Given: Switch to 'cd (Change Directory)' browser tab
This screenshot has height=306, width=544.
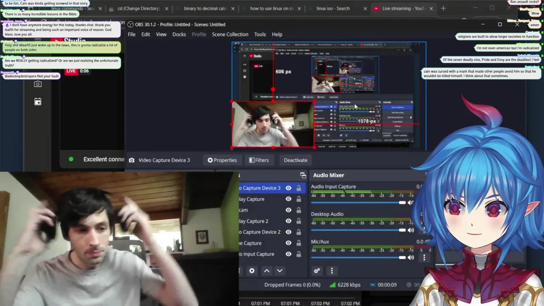Looking at the screenshot, I should 139,8.
